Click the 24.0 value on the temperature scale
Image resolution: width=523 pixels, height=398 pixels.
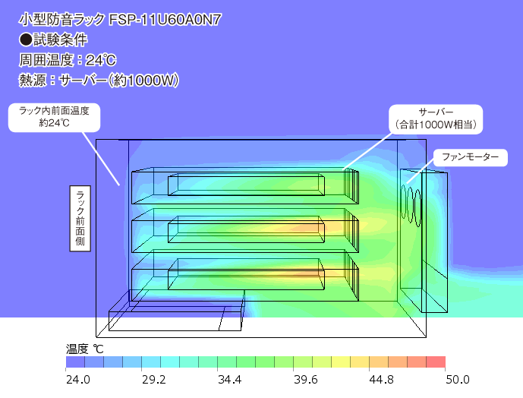tap(78, 379)
